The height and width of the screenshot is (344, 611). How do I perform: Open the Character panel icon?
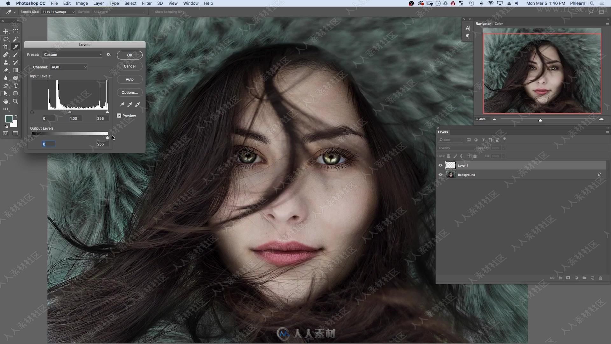click(x=467, y=28)
